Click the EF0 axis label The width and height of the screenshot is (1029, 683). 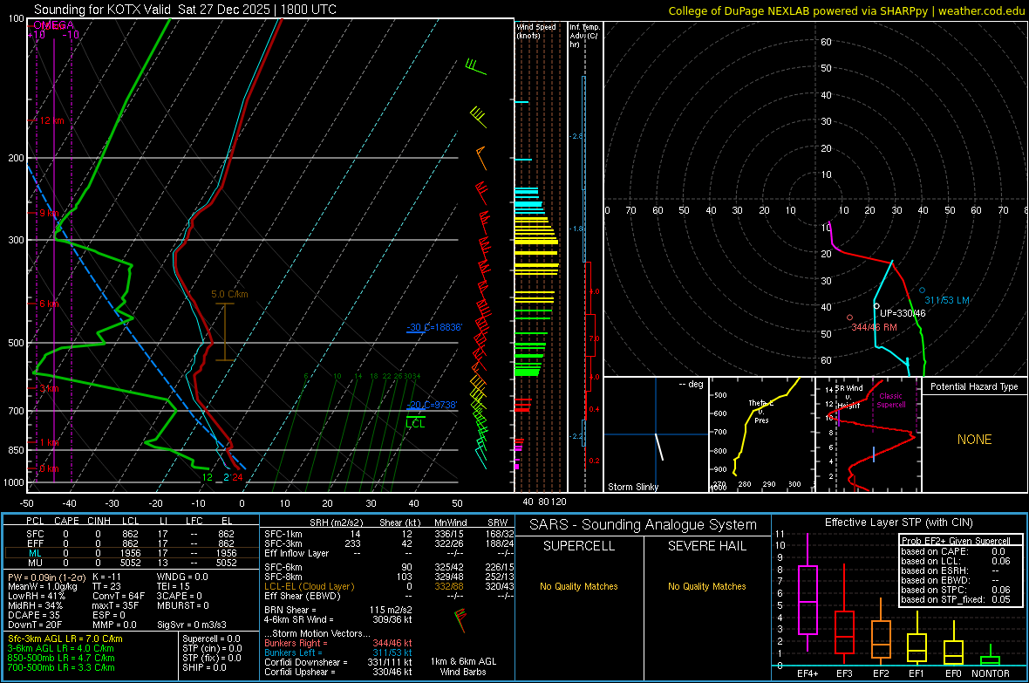pos(953,673)
